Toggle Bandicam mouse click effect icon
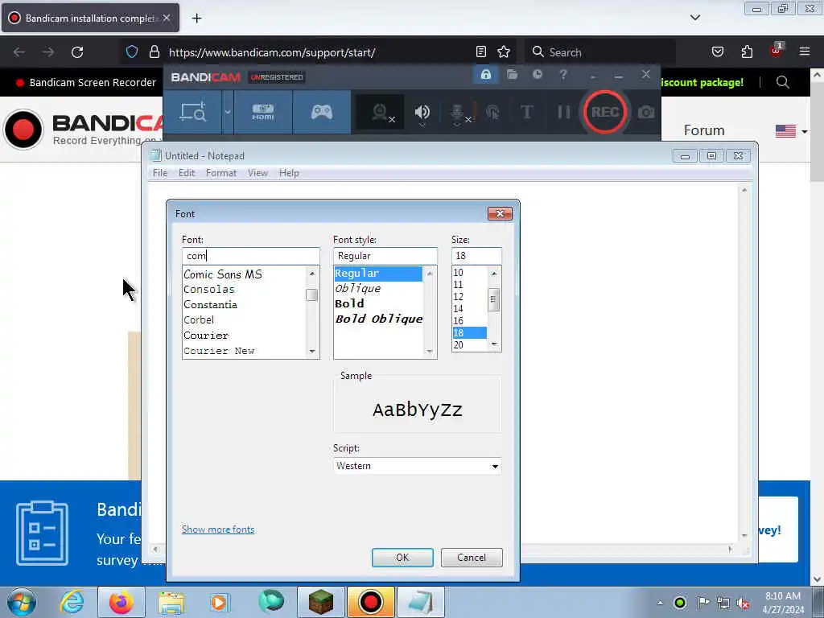824x618 pixels. pyautogui.click(x=492, y=112)
